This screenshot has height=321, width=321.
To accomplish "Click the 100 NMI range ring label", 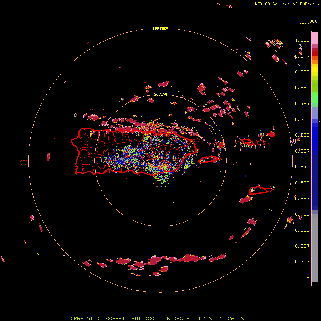I will 160,28.
